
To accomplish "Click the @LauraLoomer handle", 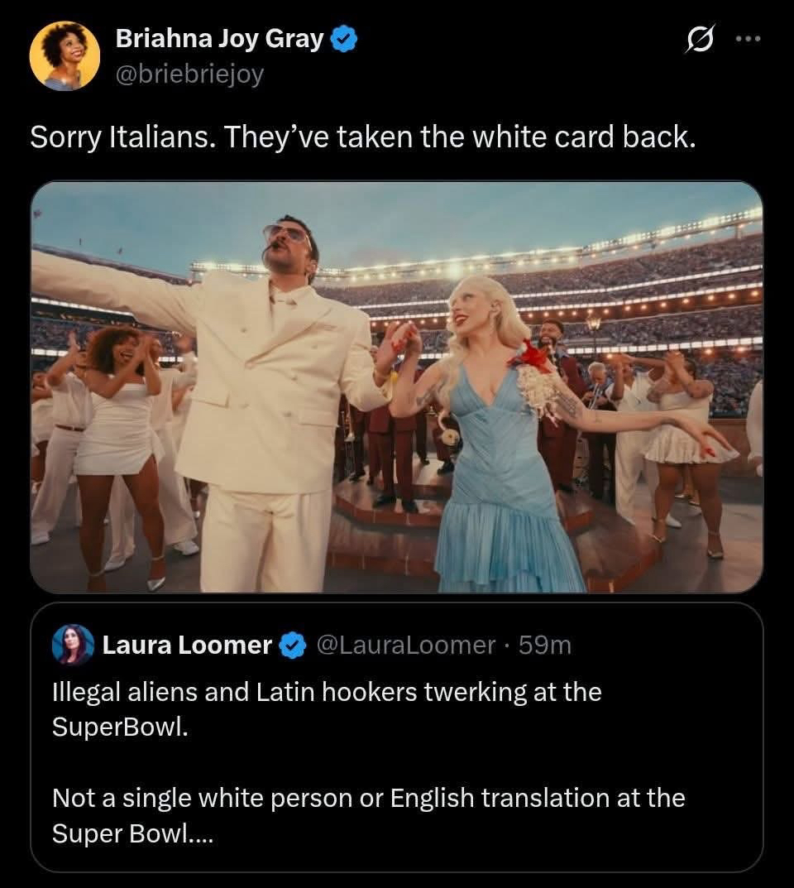I will pos(407,645).
